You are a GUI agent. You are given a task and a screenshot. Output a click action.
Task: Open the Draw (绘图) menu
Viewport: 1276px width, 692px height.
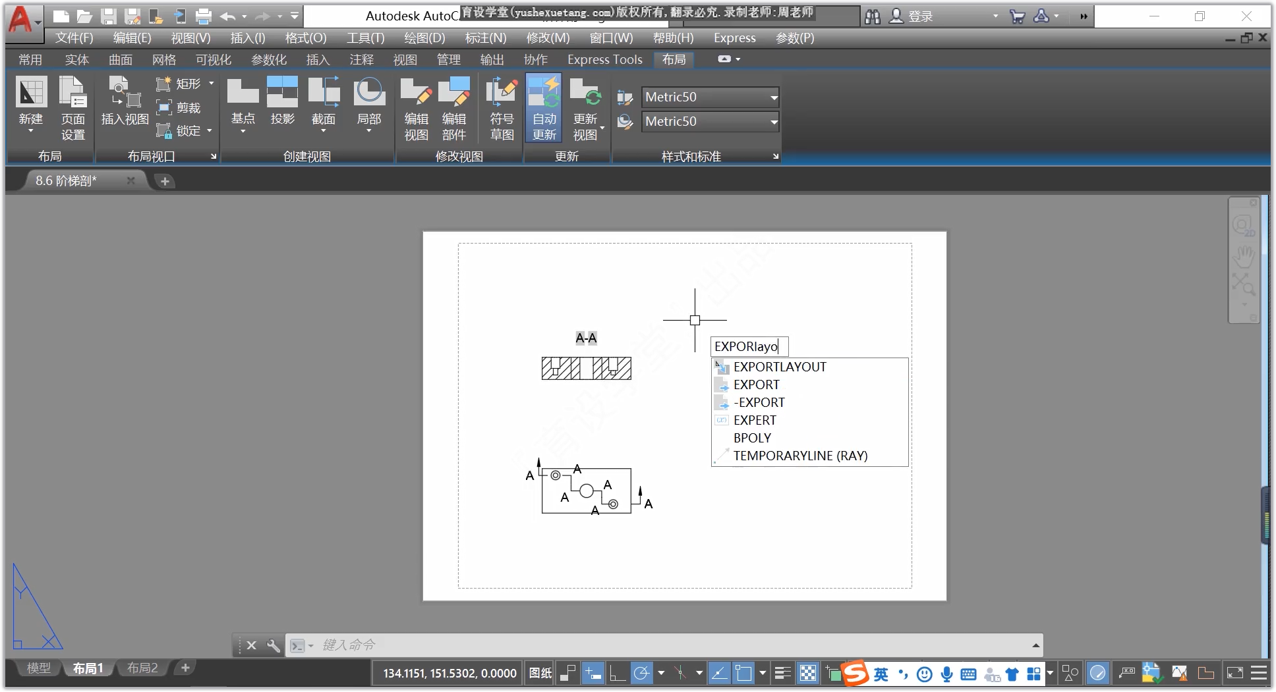tap(424, 38)
